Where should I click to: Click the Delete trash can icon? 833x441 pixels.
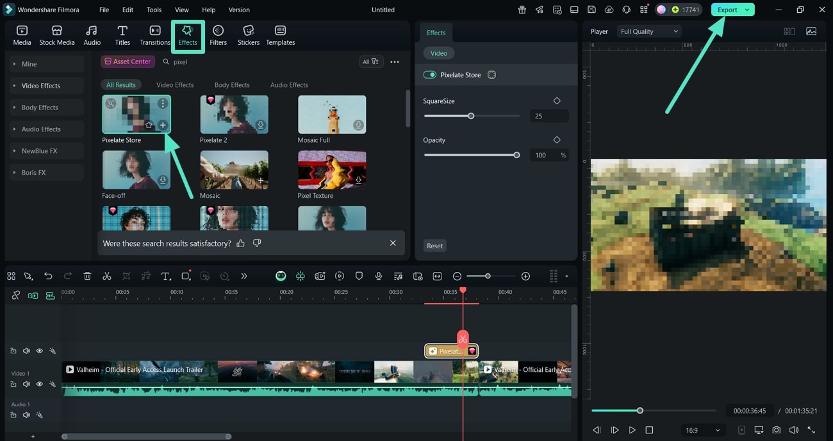pyautogui.click(x=87, y=276)
